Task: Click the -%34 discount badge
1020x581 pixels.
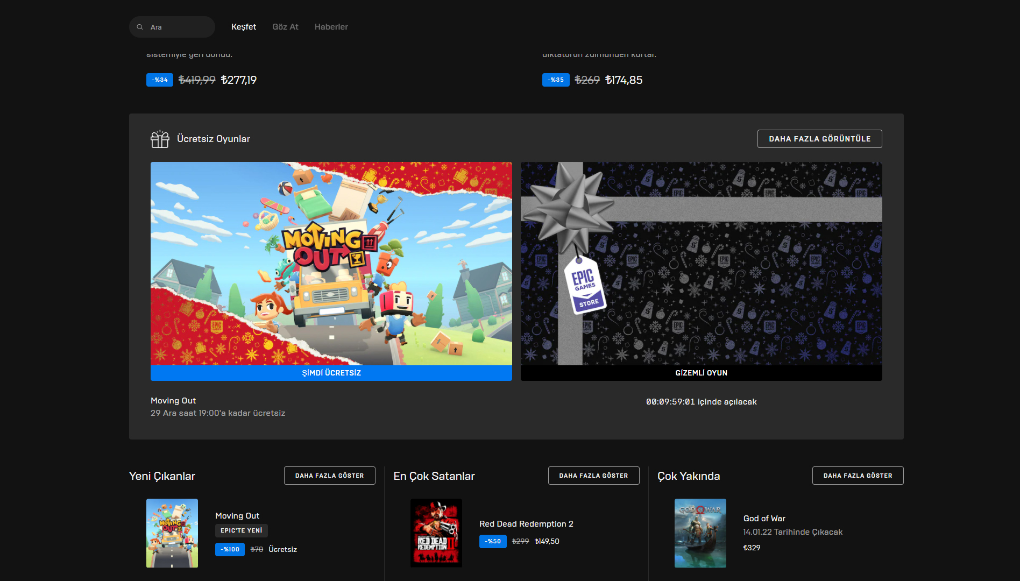Action: pyautogui.click(x=160, y=80)
